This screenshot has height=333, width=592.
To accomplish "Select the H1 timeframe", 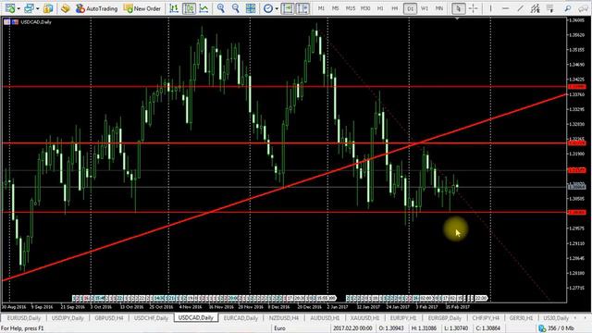I will tap(380, 8).
